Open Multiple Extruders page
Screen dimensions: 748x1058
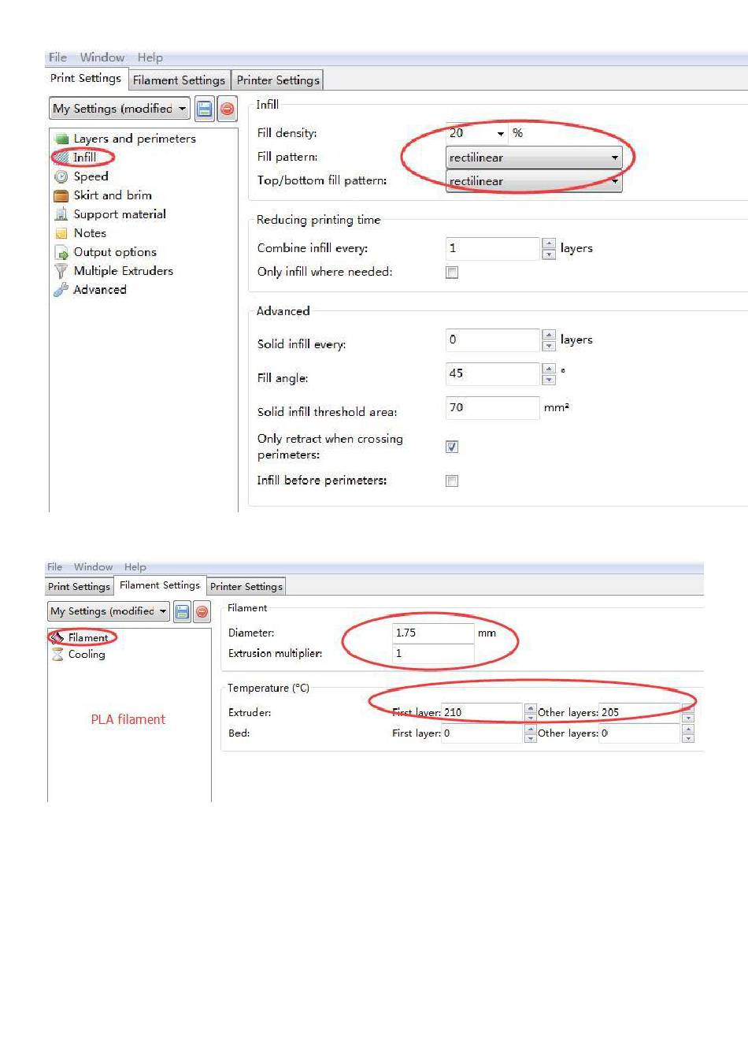tap(124, 271)
